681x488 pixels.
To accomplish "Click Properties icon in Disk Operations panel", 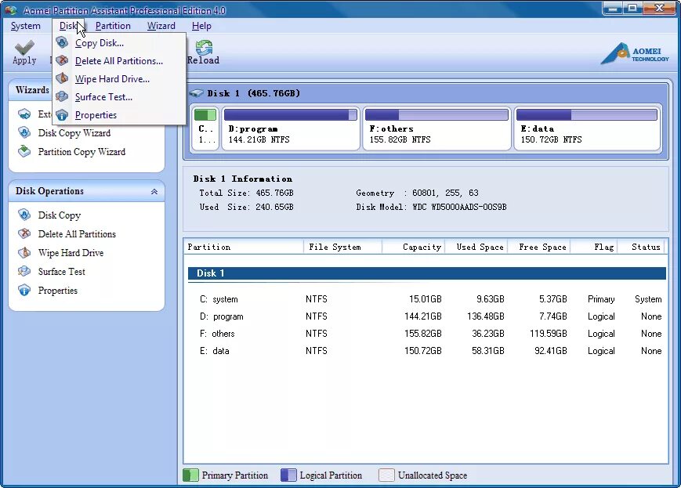I will 24,290.
